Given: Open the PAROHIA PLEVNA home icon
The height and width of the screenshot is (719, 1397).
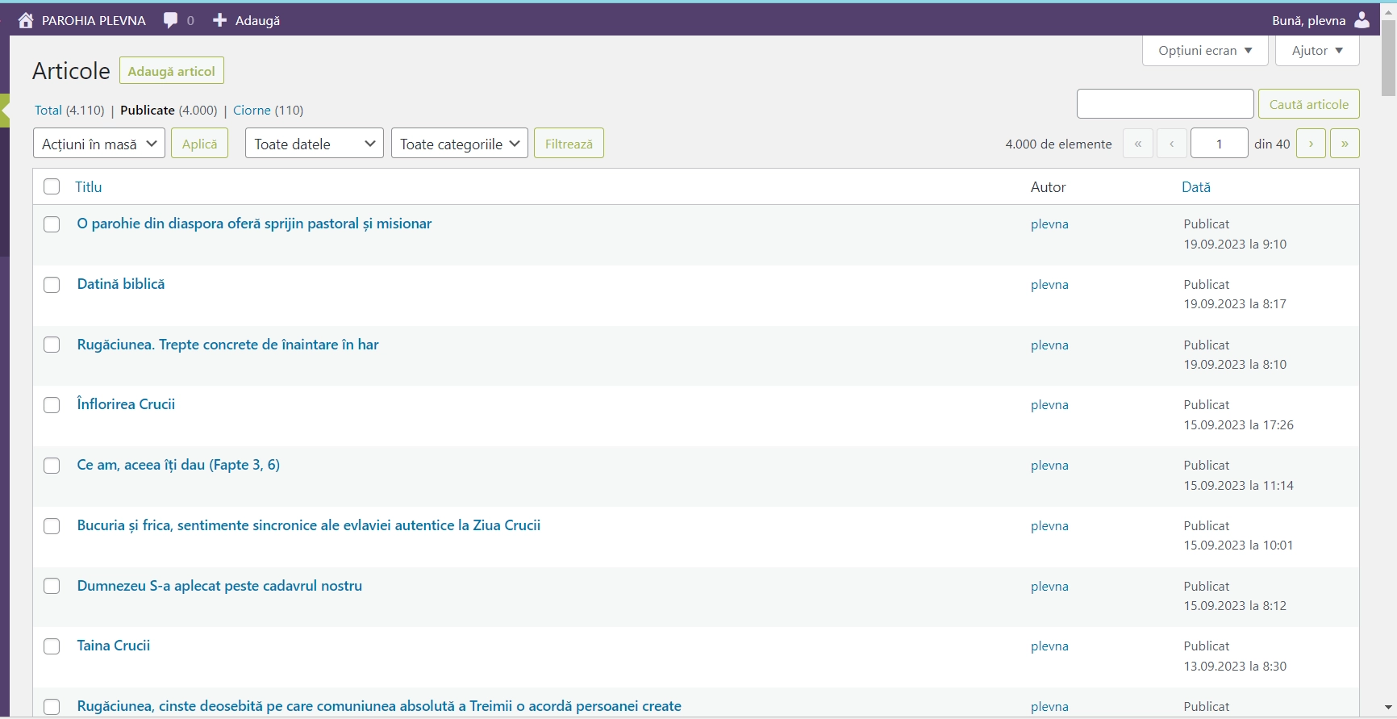Looking at the screenshot, I should [26, 20].
